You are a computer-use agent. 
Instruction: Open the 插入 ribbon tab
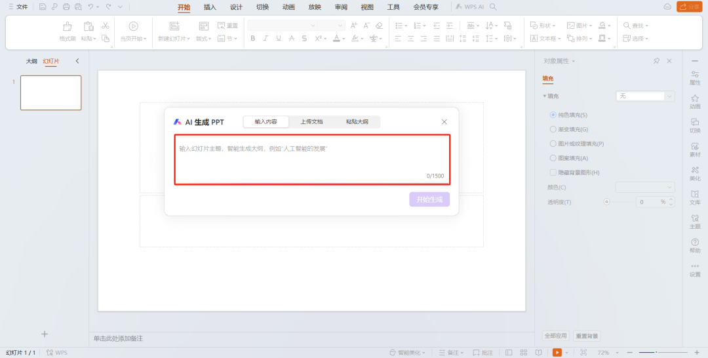coord(210,7)
